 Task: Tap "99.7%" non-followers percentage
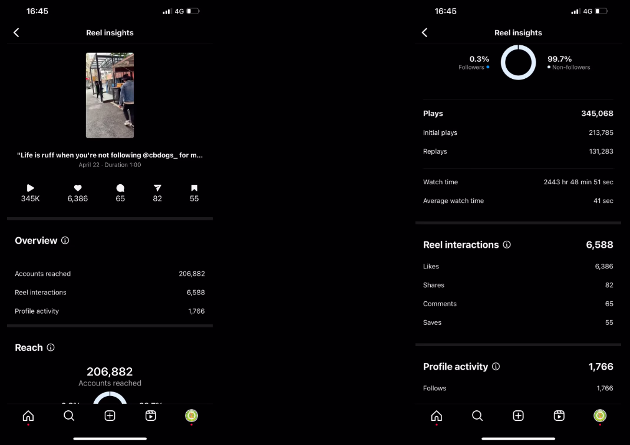click(559, 59)
